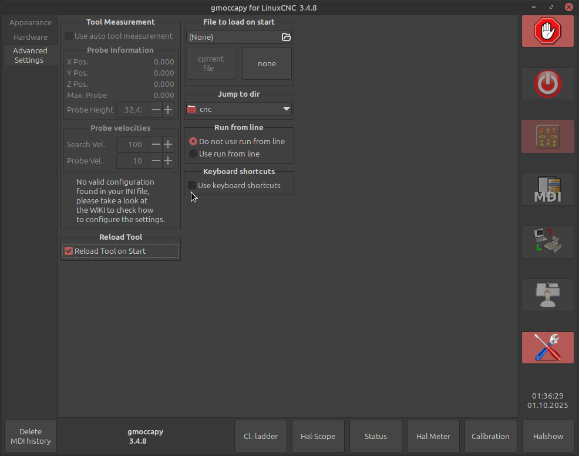Select the Use run from line option
This screenshot has height=456, width=579.
[193, 154]
